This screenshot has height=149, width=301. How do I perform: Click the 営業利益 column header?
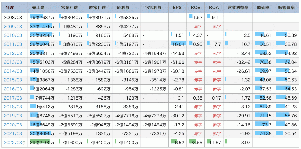[x=71, y=7]
